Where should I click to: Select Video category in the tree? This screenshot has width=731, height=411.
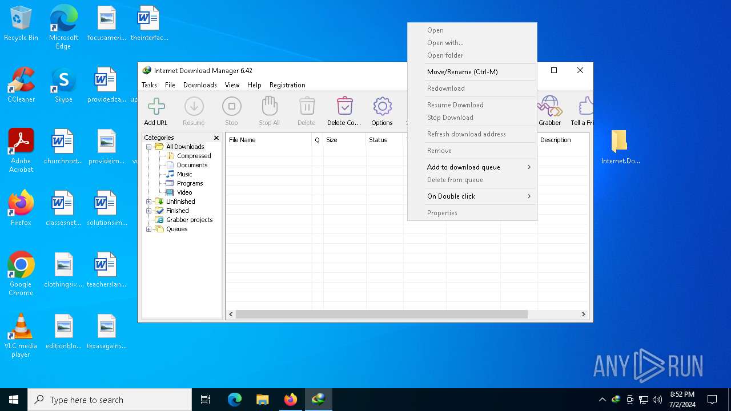click(x=184, y=192)
